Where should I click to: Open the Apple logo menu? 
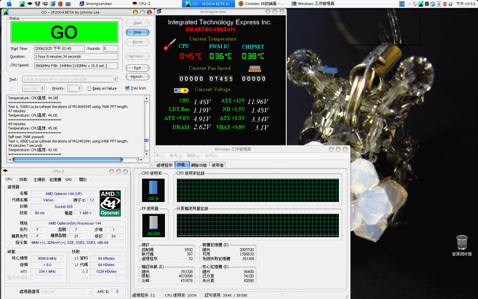[9, 4]
